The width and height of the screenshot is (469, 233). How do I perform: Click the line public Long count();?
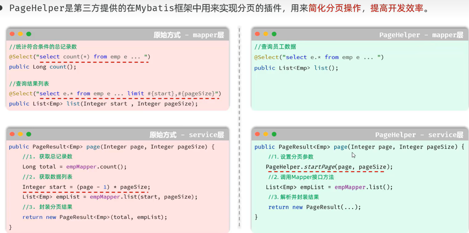tap(43, 67)
